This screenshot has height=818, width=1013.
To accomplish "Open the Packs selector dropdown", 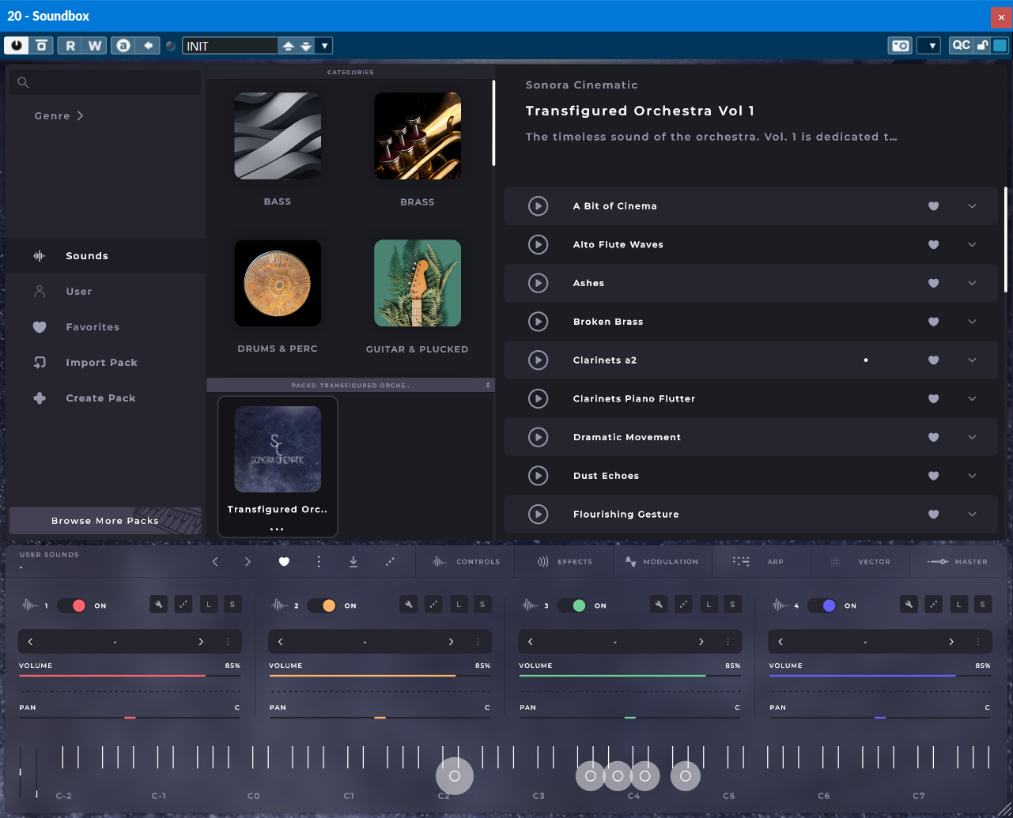I will (x=350, y=385).
